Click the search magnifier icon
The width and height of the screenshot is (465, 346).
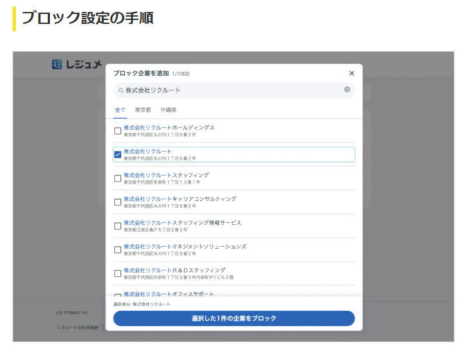tap(121, 90)
